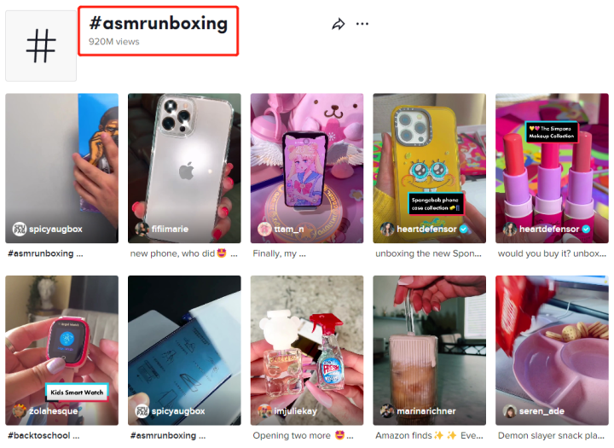Open the perfume bottles video by imjuliekay
The height and width of the screenshot is (448, 614).
(x=307, y=350)
